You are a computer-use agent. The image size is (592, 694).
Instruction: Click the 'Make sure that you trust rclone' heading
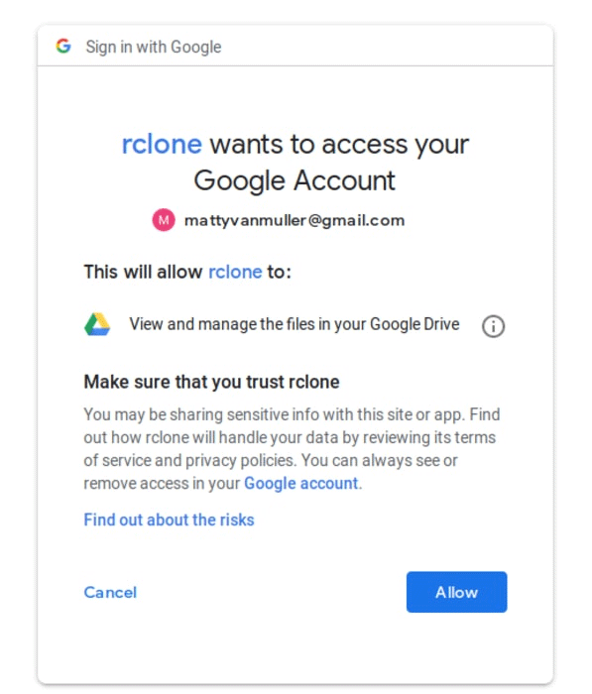[x=211, y=382]
